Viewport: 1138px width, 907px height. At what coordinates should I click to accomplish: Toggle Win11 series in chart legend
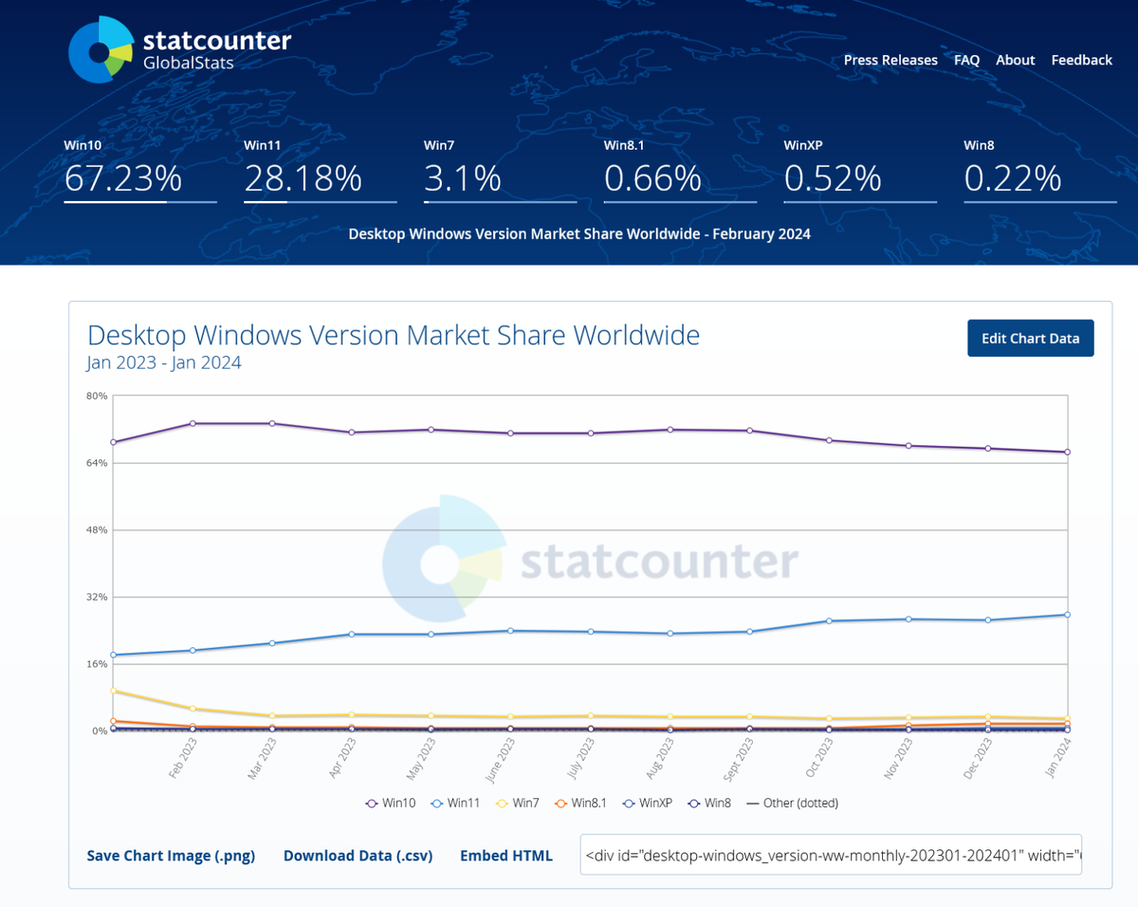[x=455, y=803]
